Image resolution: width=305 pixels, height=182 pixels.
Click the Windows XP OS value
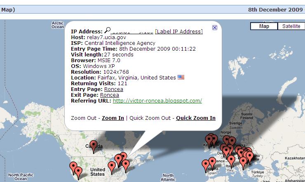point(99,66)
